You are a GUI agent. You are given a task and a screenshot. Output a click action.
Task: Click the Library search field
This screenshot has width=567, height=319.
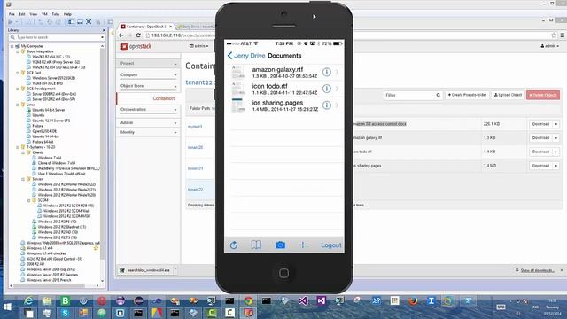pos(56,37)
